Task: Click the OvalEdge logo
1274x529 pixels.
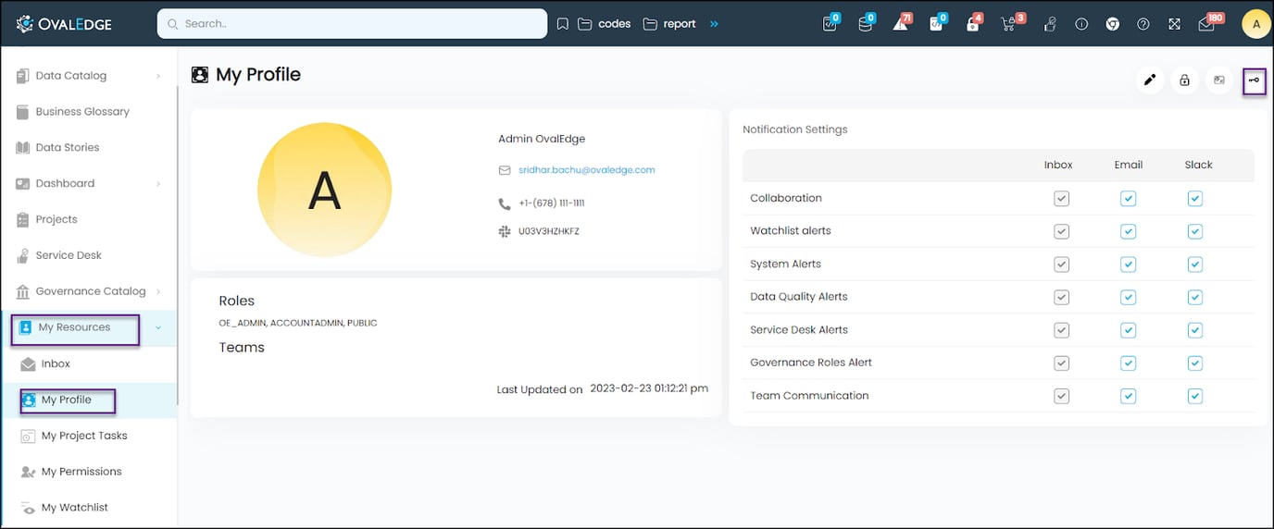Action: 64,24
